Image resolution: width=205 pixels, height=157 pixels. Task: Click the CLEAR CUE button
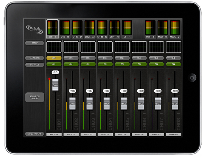point(34,58)
